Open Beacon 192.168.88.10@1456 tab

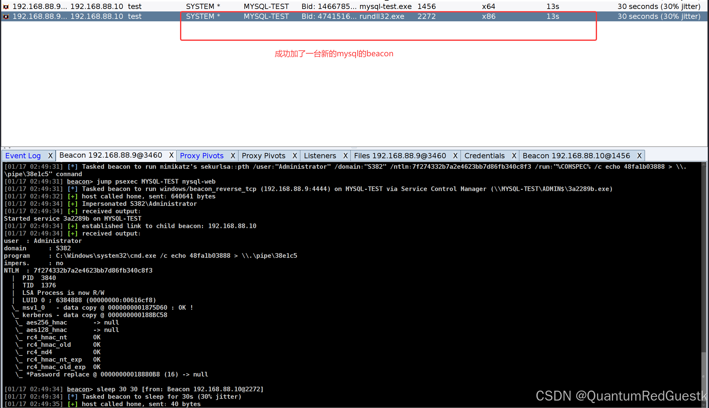(x=576, y=156)
